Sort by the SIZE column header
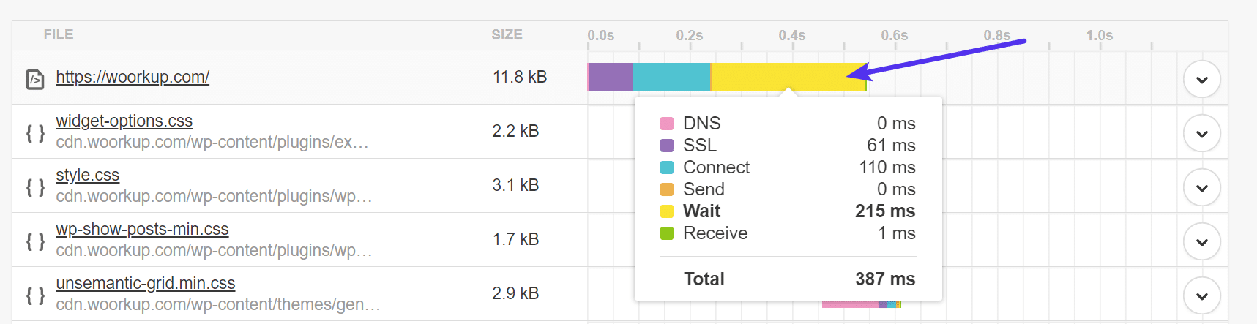 [507, 35]
